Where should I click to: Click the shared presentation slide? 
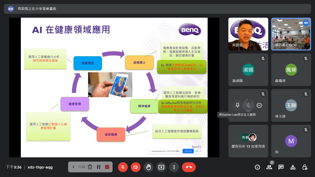pos(114,87)
